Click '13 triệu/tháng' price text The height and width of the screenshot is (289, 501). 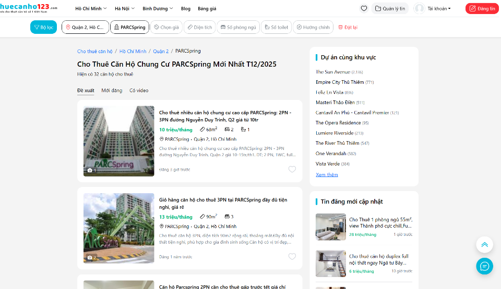click(x=176, y=217)
